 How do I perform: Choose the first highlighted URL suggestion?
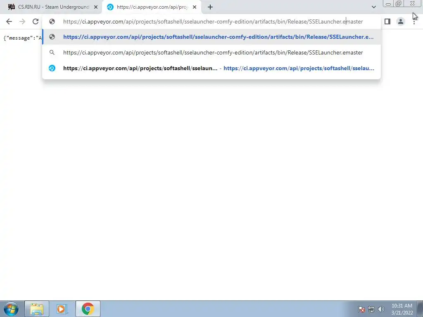point(211,37)
